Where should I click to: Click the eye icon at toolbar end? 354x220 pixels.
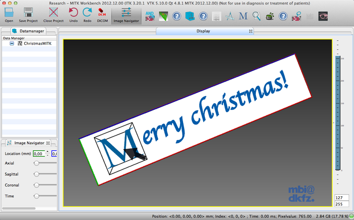click(324, 16)
